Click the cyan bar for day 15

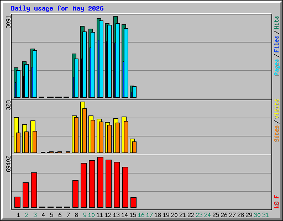pos(134,92)
